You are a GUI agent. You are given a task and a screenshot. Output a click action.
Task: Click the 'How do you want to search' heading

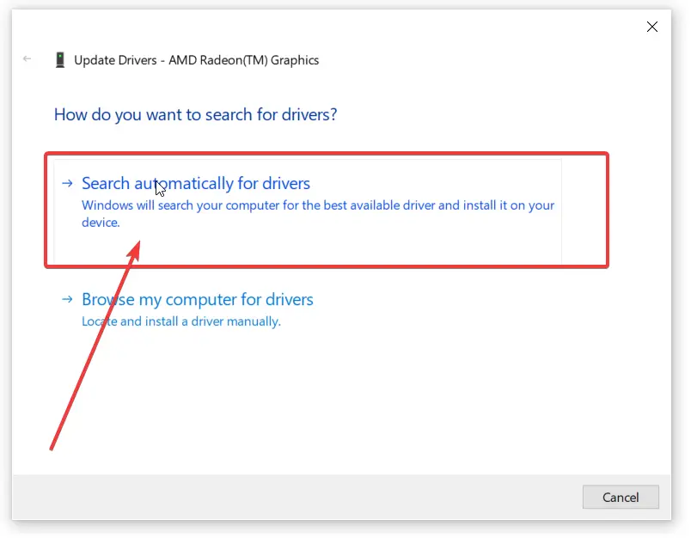click(x=196, y=114)
